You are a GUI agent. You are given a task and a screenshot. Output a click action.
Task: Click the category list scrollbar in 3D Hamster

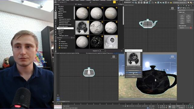74,13
